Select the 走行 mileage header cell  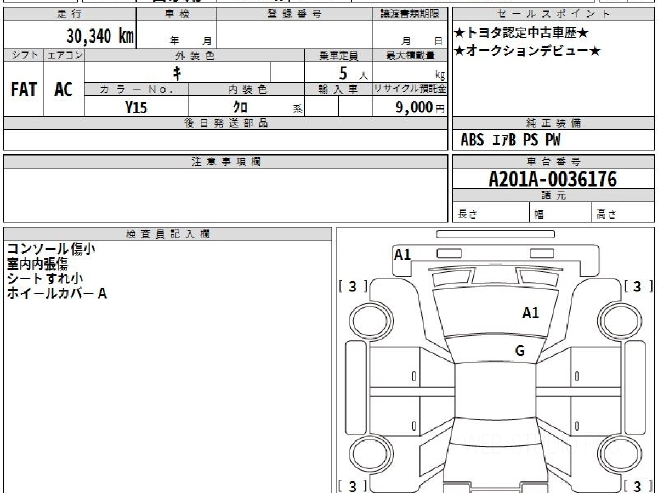pyautogui.click(x=69, y=14)
